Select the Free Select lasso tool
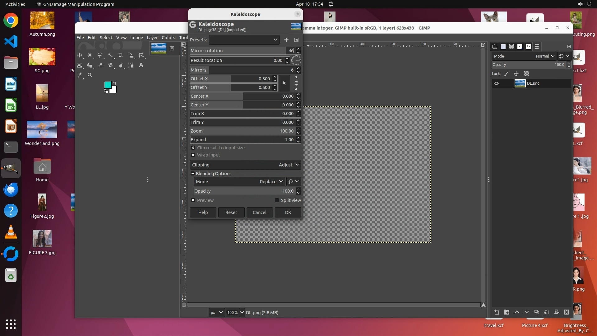 [x=100, y=55]
